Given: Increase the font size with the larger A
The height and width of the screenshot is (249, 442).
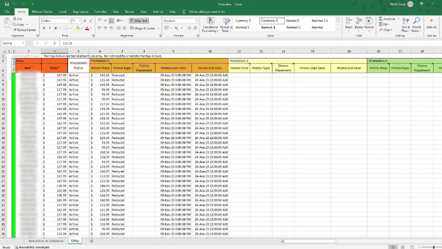Looking at the screenshot, I should pyautogui.click(x=85, y=21).
